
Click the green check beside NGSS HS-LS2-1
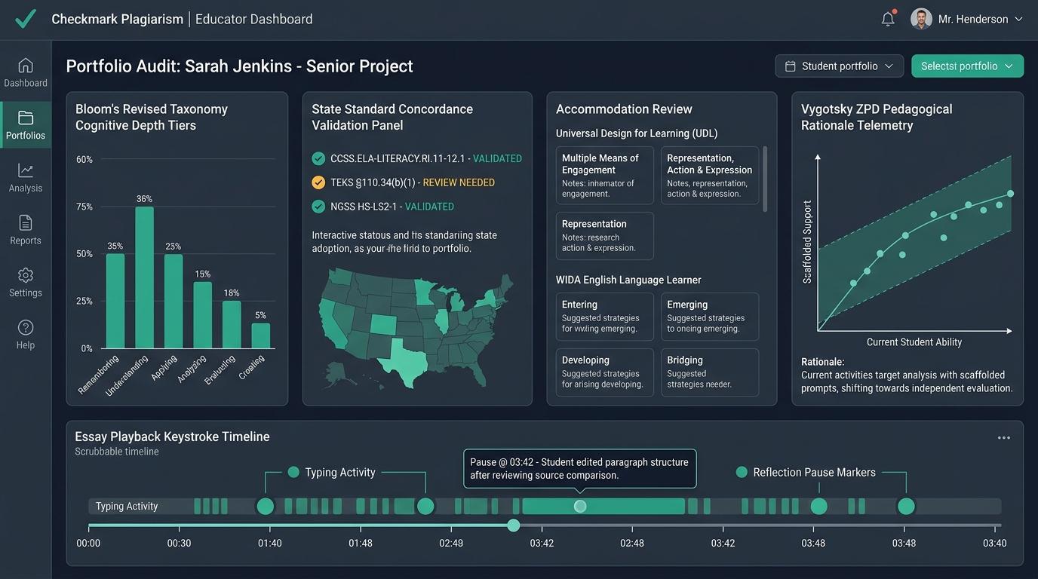point(318,207)
